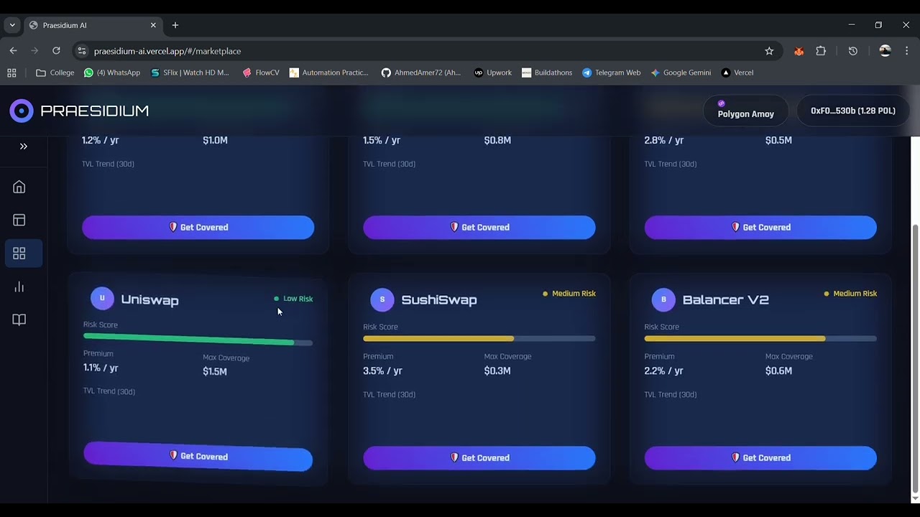This screenshot has height=517, width=920.
Task: Open the Polygon Amoy network selector
Action: pyautogui.click(x=745, y=111)
